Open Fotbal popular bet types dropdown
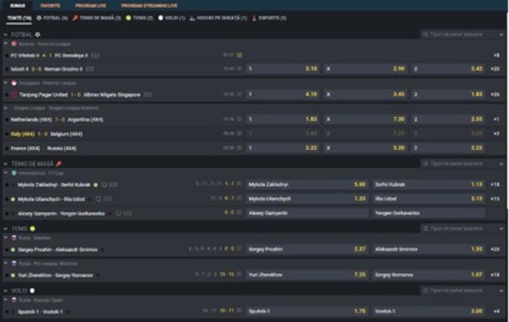The height and width of the screenshot is (322, 509). click(463, 34)
